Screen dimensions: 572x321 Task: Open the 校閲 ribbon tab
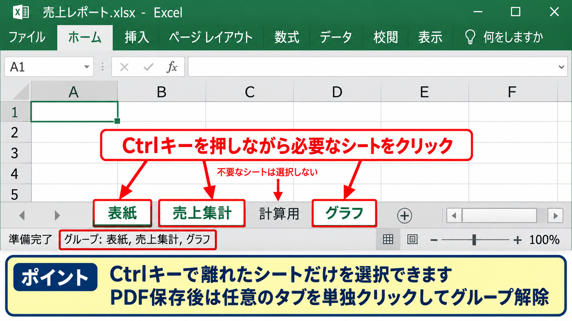pos(386,37)
